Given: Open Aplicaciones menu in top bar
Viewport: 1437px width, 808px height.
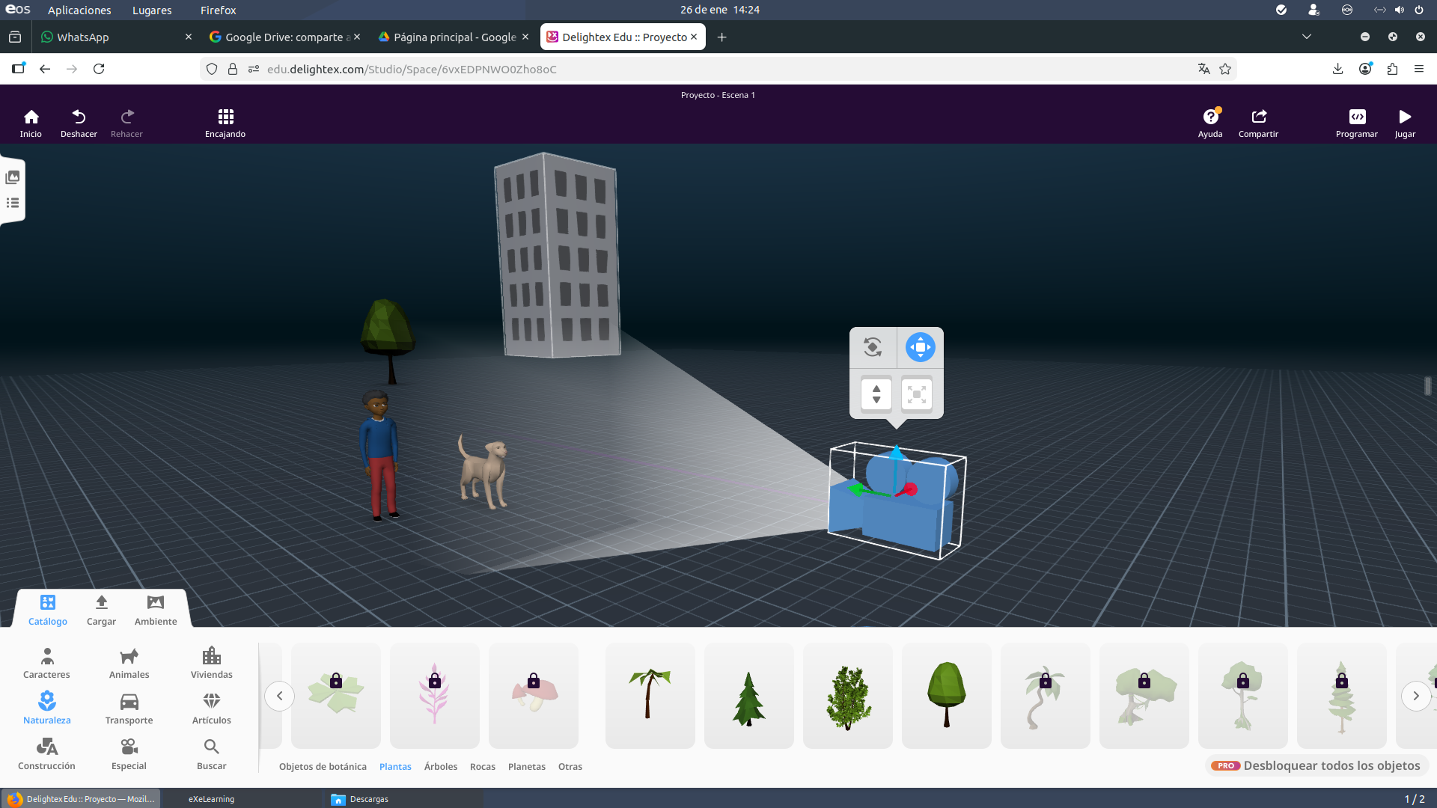Looking at the screenshot, I should [79, 10].
